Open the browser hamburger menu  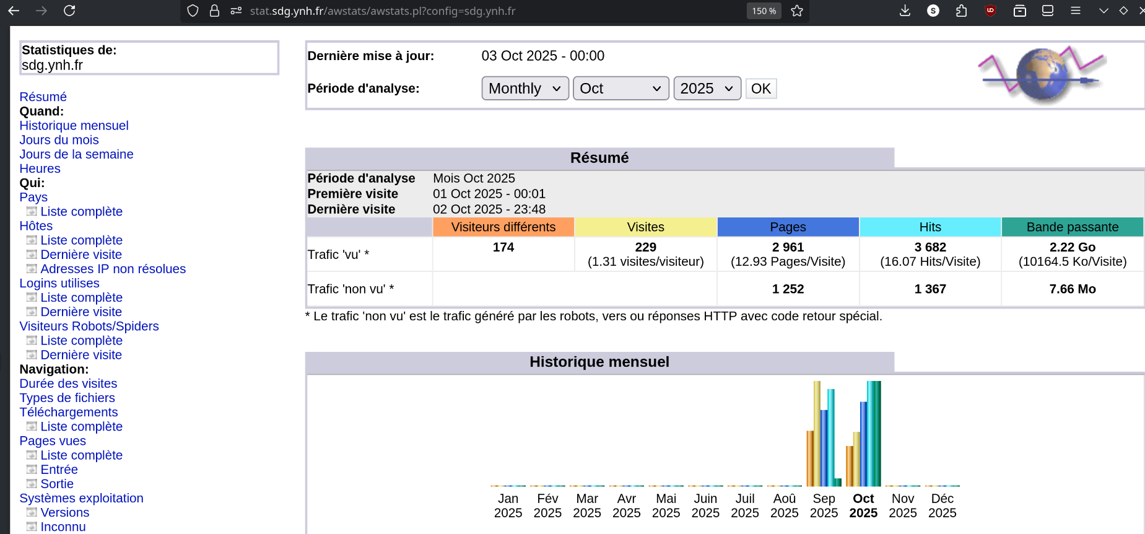point(1076,11)
